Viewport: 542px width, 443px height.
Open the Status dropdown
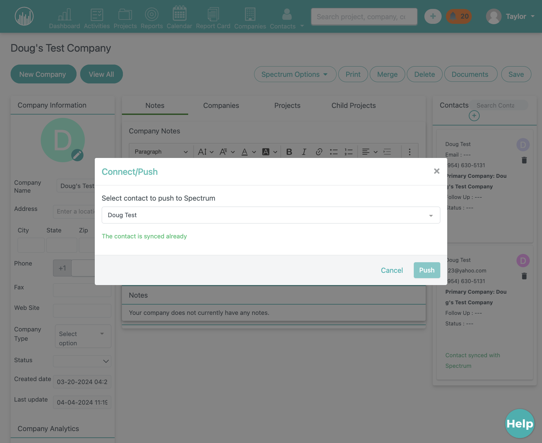pos(82,361)
